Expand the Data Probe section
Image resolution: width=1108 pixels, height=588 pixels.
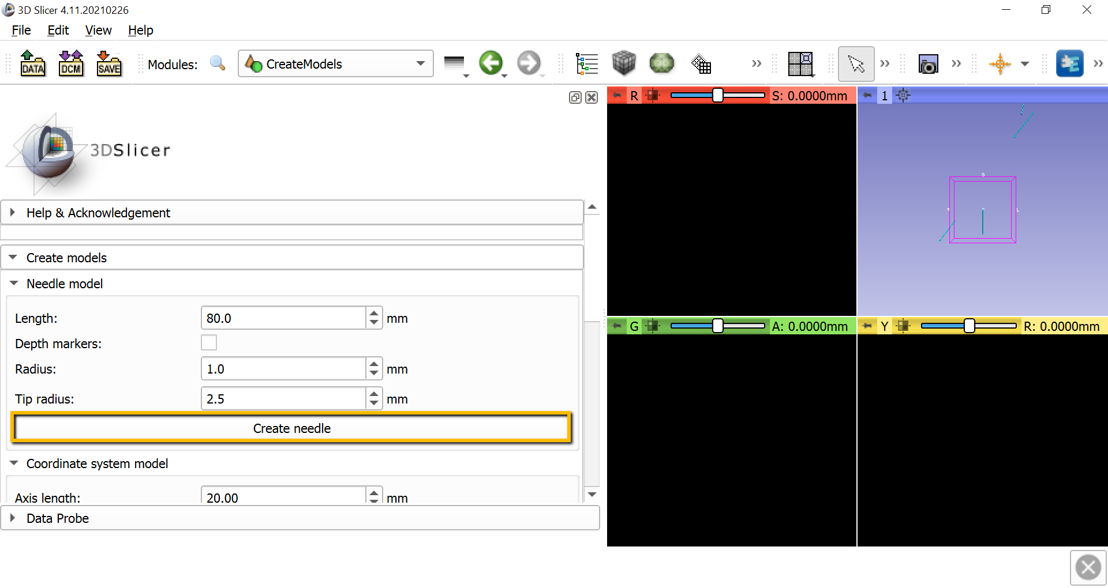tap(300, 518)
